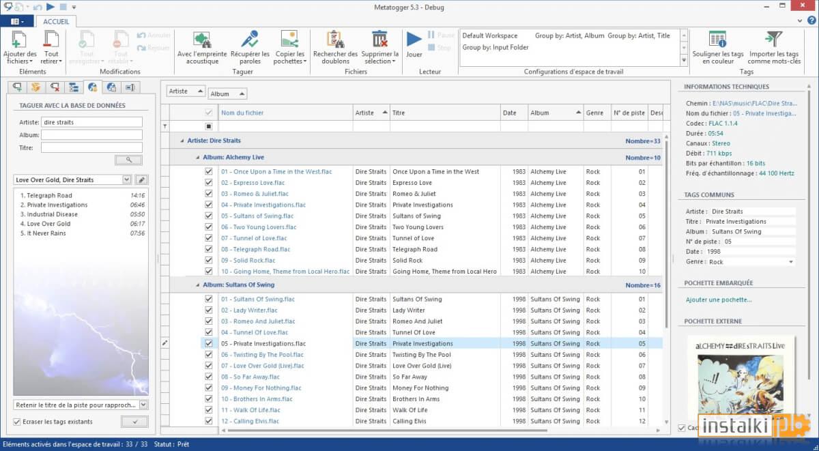Image resolution: width=819 pixels, height=451 pixels.
Task: Click the Album input field in the tagger
Action: click(91, 134)
